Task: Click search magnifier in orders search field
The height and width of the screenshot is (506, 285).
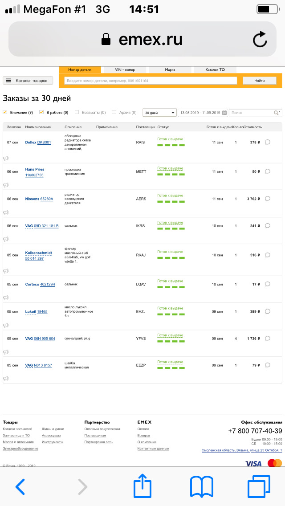Action: click(277, 113)
